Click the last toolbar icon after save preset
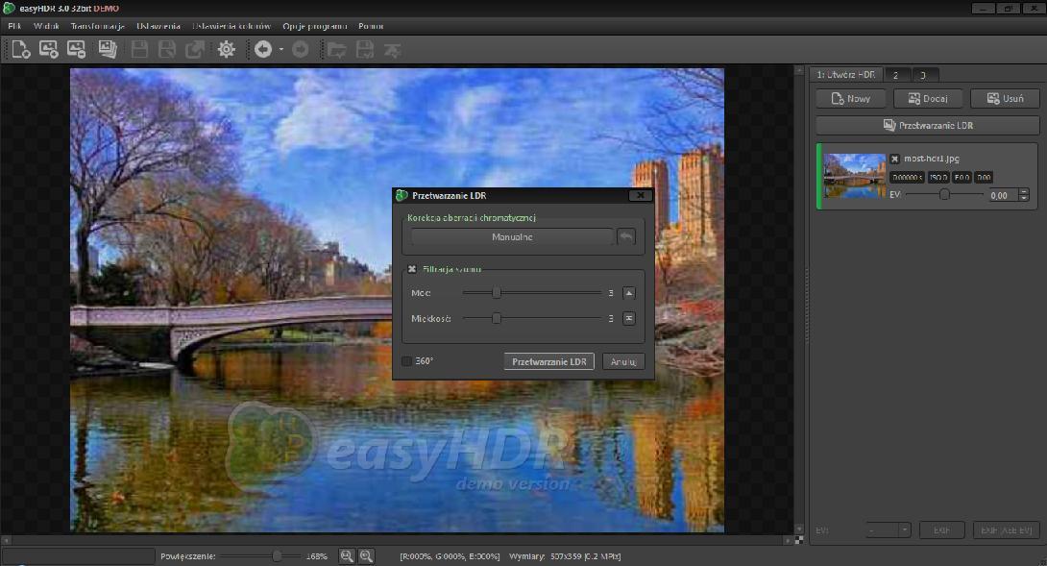The image size is (1047, 566). (x=393, y=49)
